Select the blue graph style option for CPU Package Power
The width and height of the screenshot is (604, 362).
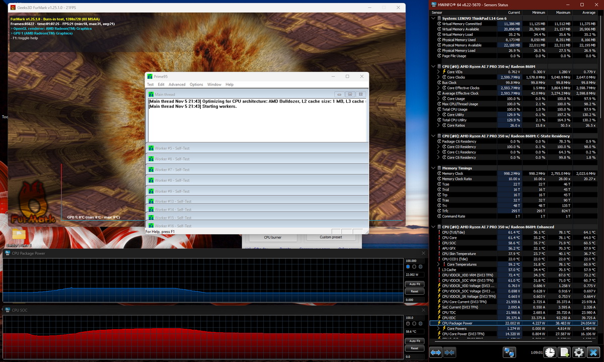pos(408,266)
